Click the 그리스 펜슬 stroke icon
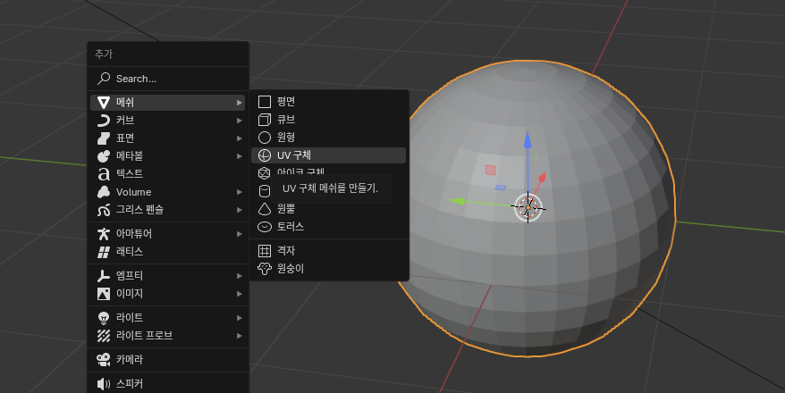Image resolution: width=785 pixels, height=393 pixels. [104, 210]
